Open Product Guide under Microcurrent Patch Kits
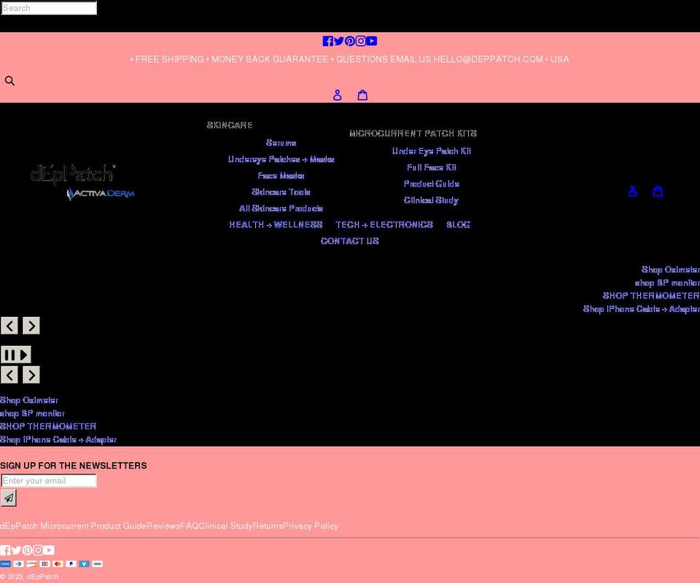This screenshot has height=583, width=700. tap(431, 184)
